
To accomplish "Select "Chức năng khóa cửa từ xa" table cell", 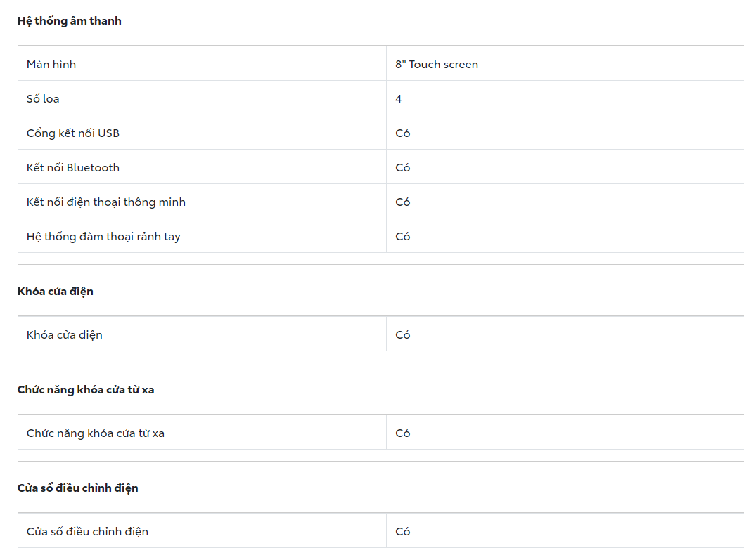I will click(x=96, y=433).
